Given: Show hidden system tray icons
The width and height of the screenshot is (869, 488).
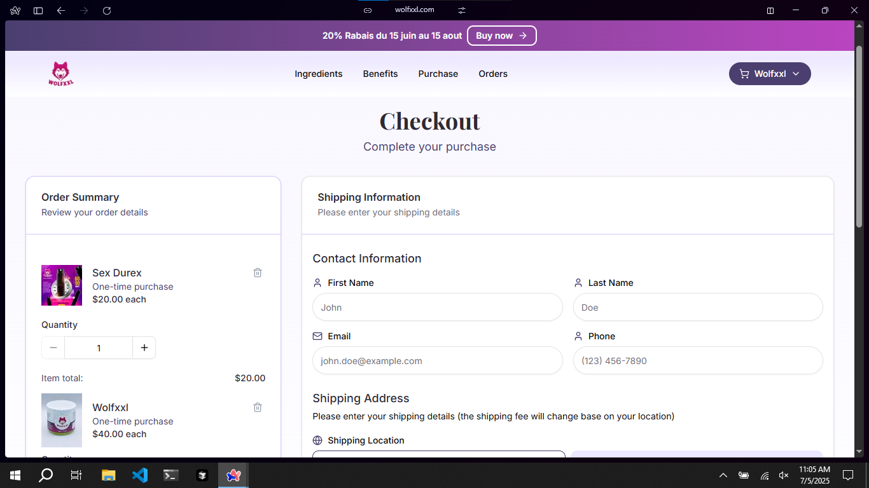Looking at the screenshot, I should tap(723, 475).
